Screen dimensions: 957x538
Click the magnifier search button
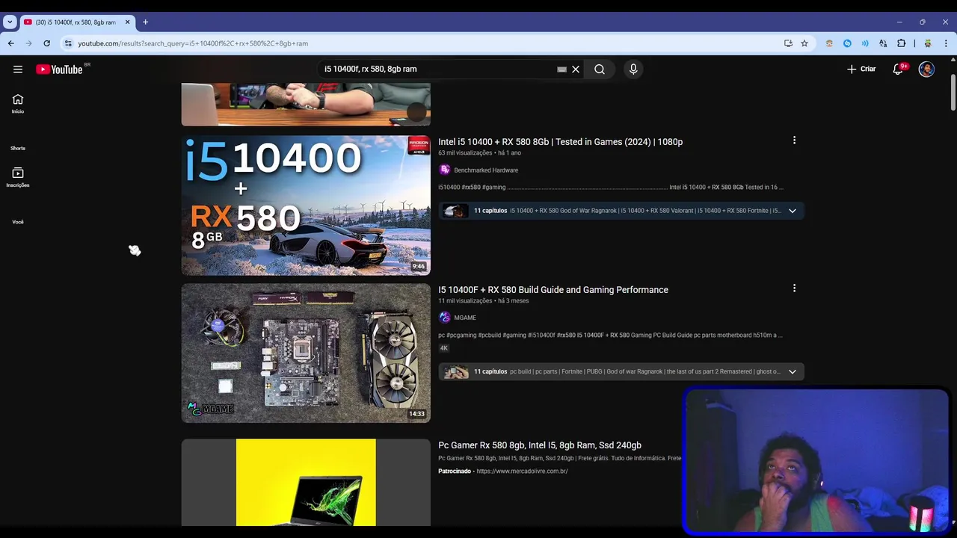coord(600,69)
